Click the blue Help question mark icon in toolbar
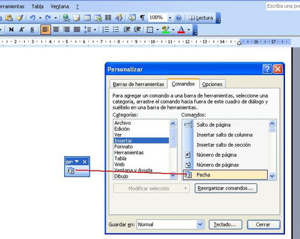This screenshot has height=239, width=300. pos(178,18)
